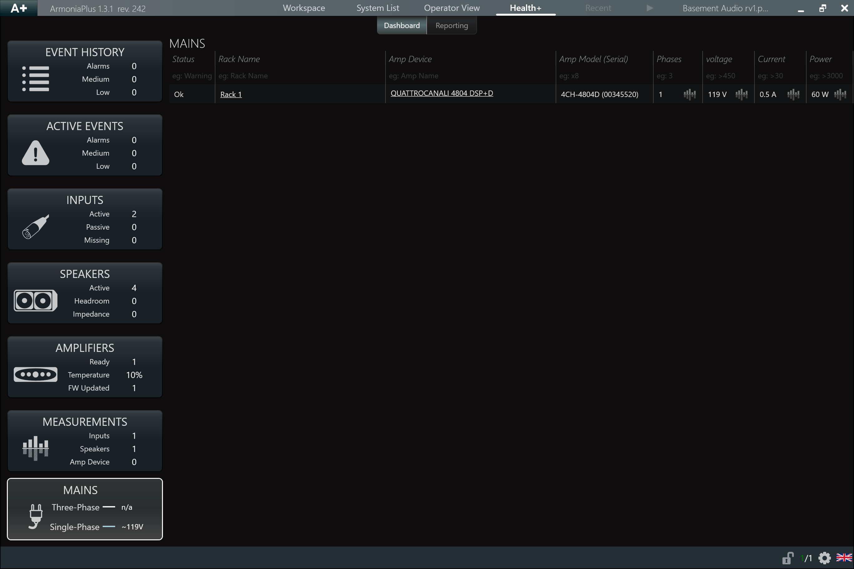The image size is (854, 569).
Task: Open the Power 60 W measurement icon
Action: (x=840, y=94)
